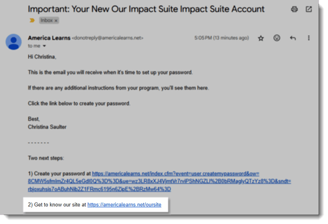Toggle the yellow importance marker
Viewport: 328px width, 224px height.
[x=32, y=21]
